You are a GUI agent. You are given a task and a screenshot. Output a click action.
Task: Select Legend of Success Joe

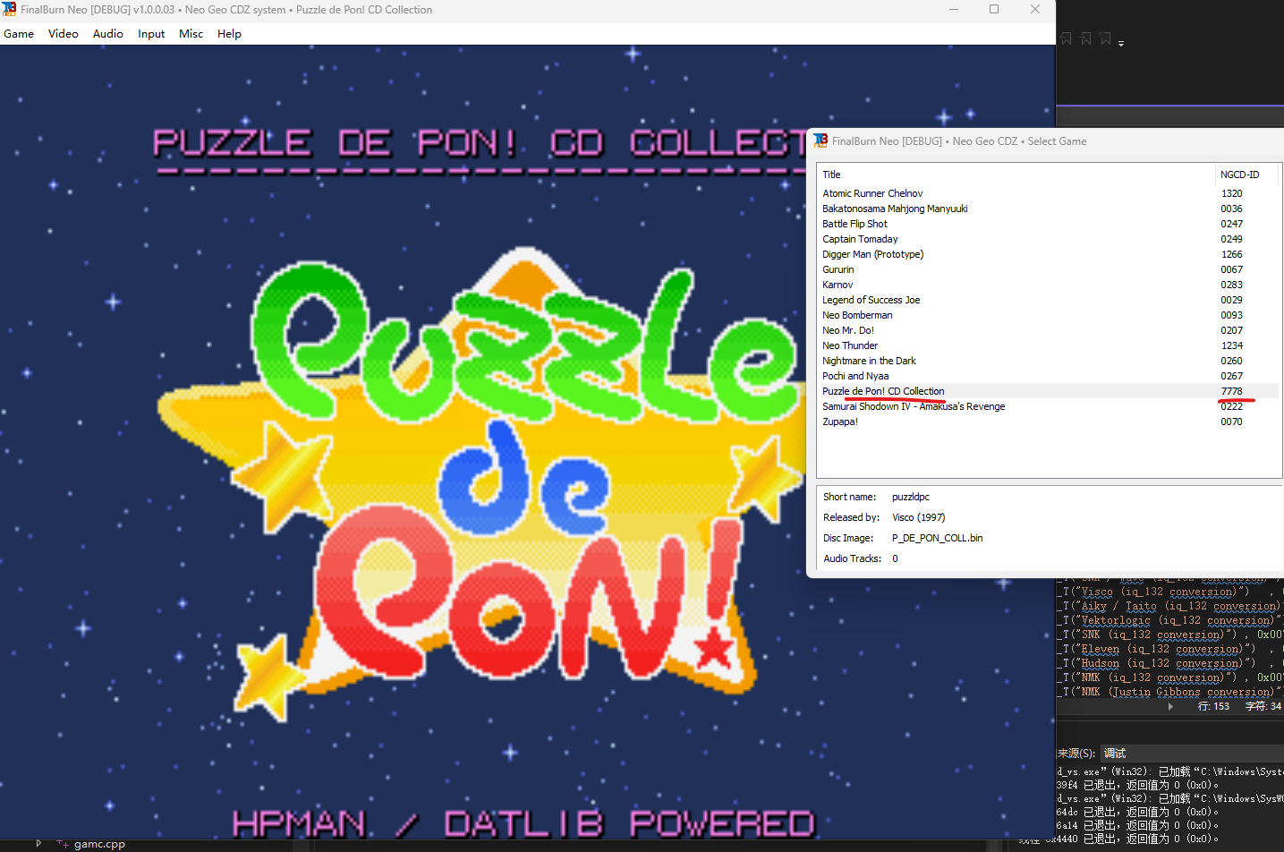[x=871, y=300]
